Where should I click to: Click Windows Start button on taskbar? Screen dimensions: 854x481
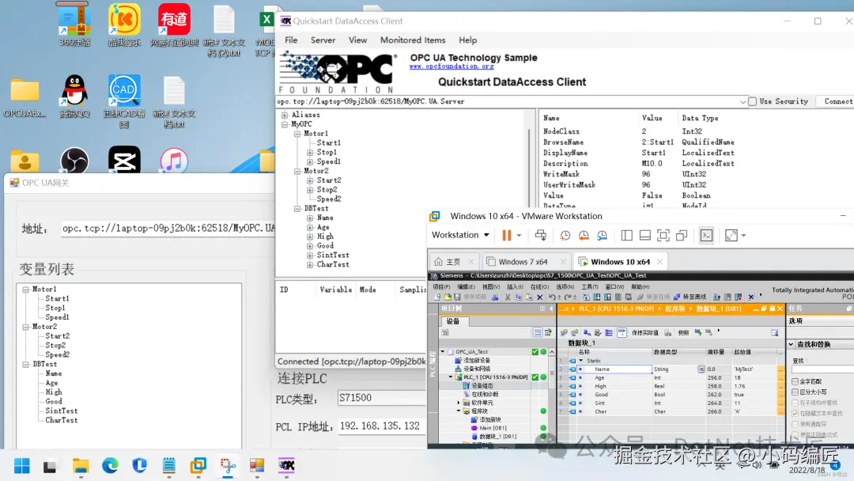[22, 466]
